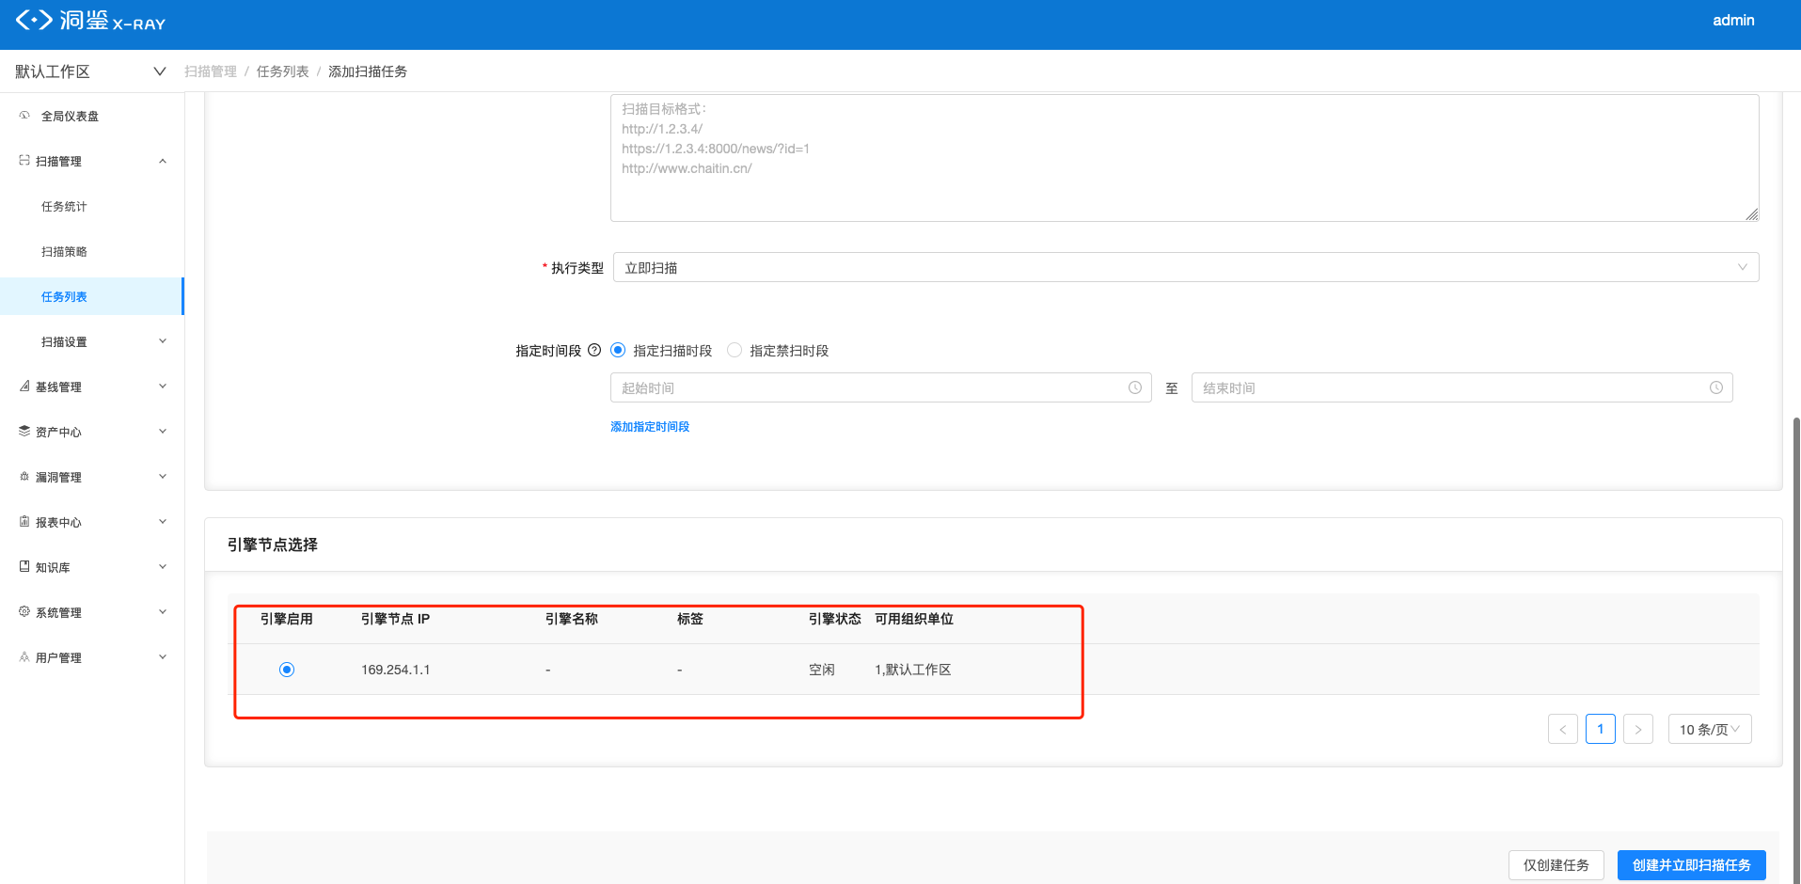Open the 执行类型 立即扫描 dropdown
The height and width of the screenshot is (884, 1801).
1186,267
